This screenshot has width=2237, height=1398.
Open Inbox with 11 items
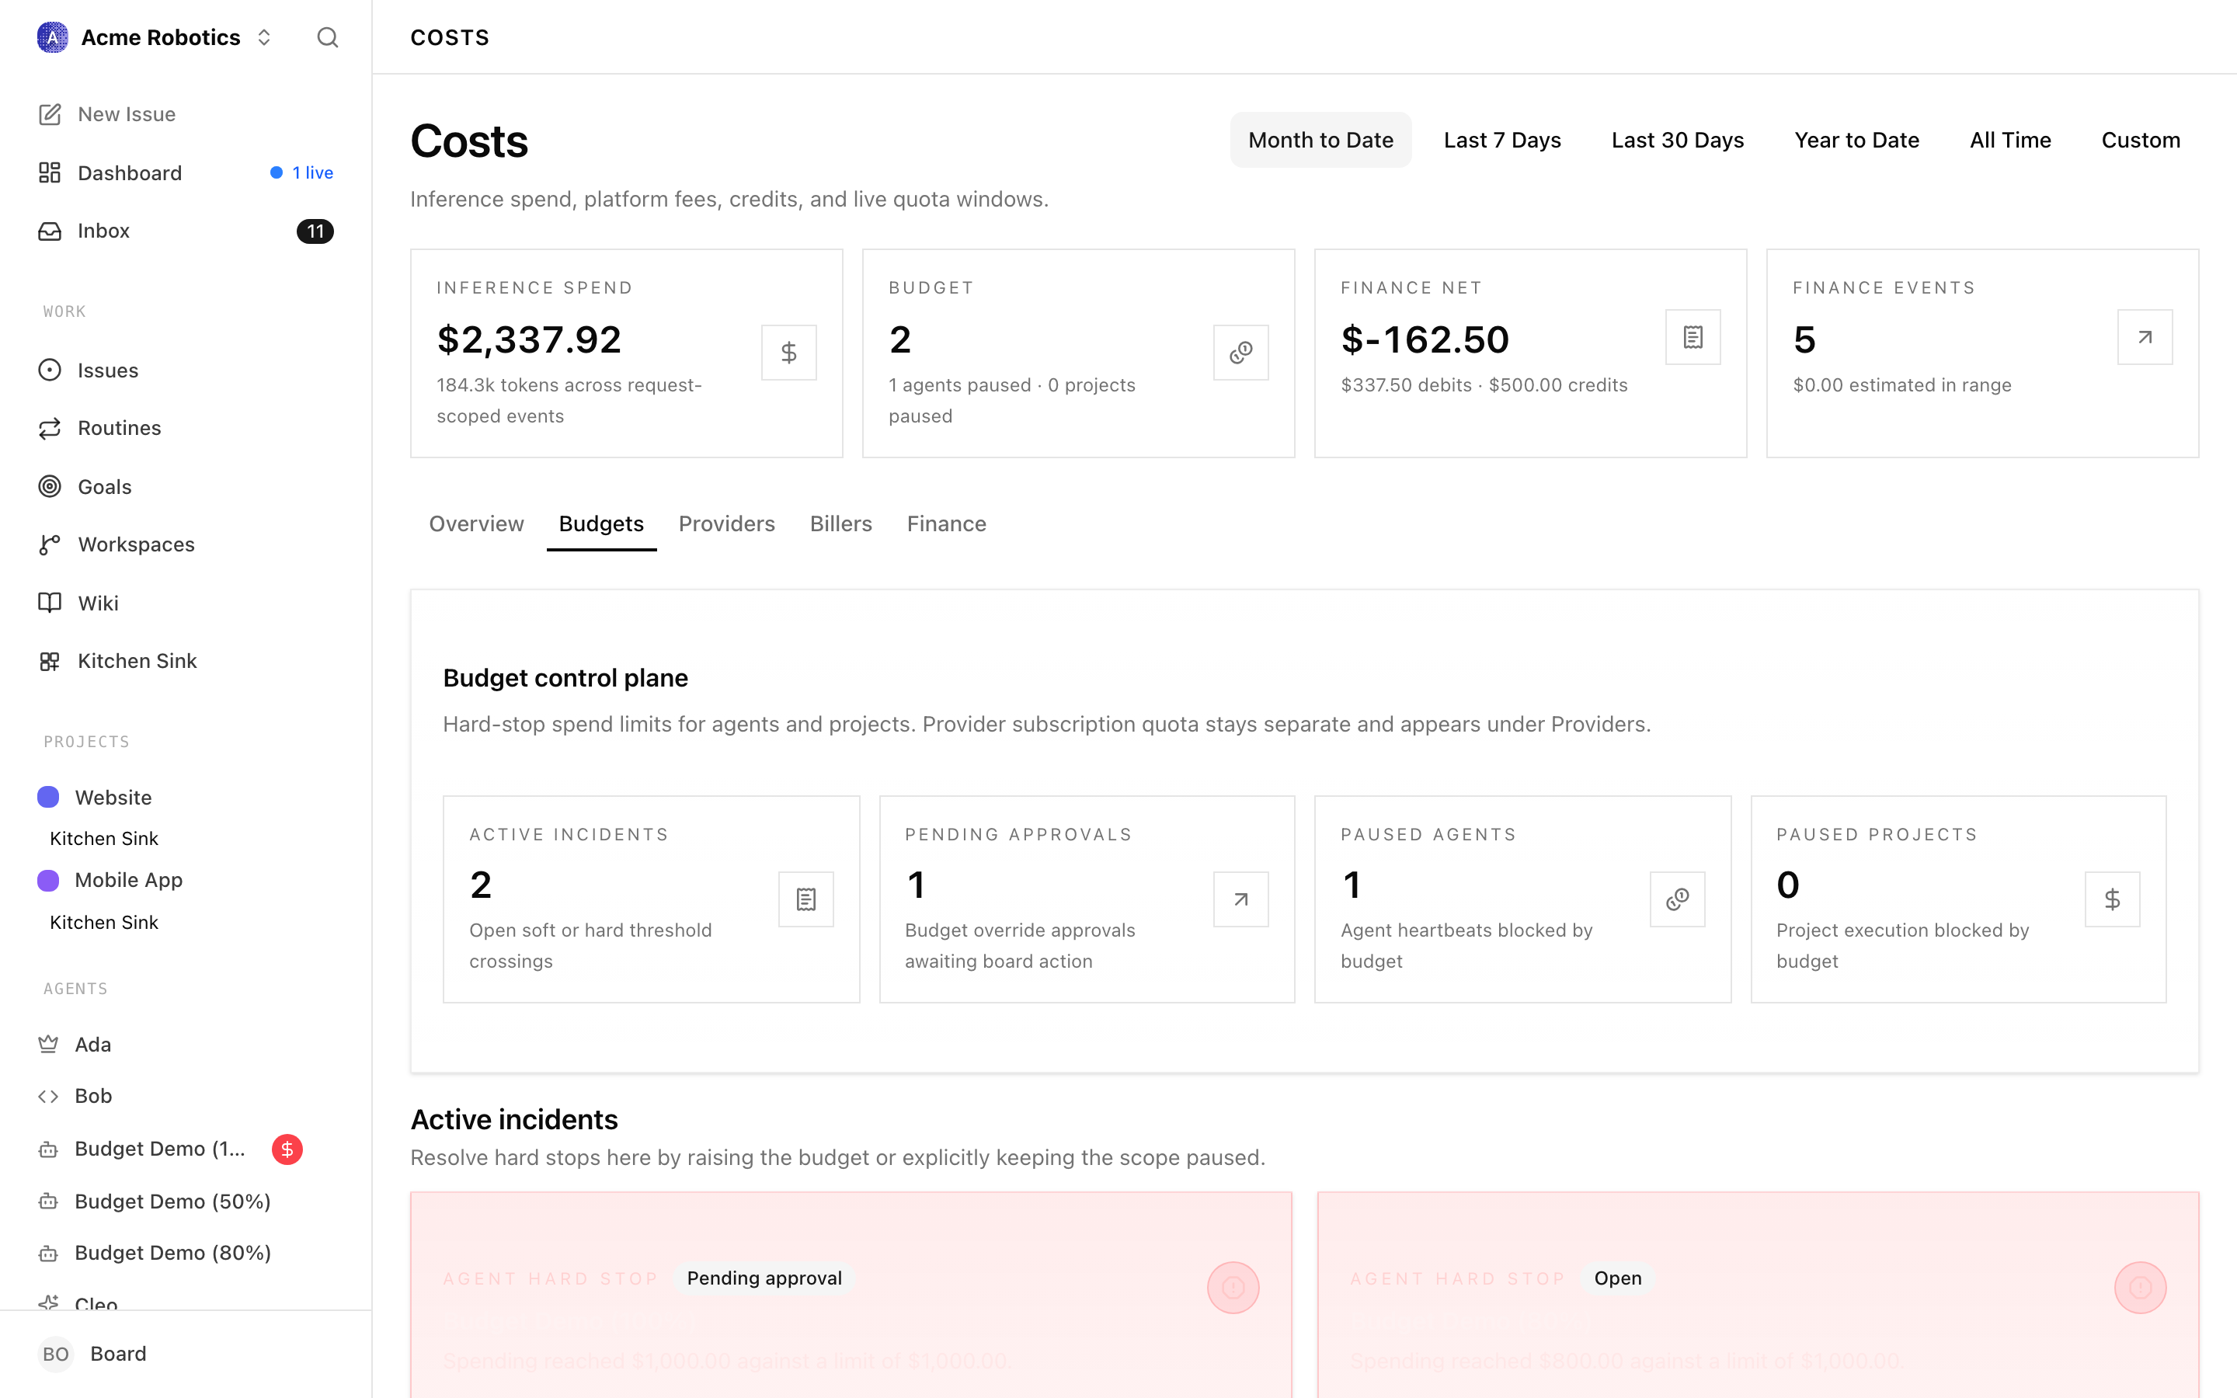186,231
